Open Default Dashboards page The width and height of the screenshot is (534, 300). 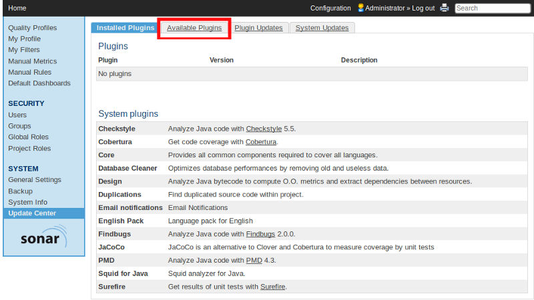[x=39, y=83]
